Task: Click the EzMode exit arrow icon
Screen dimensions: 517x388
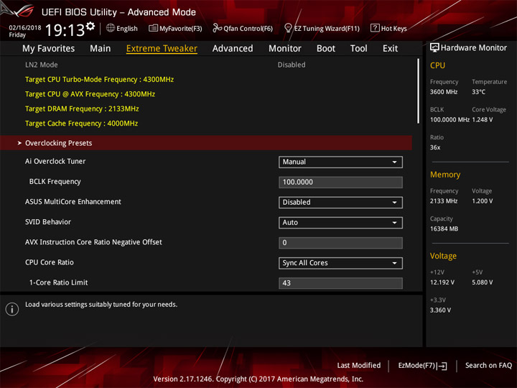Action: [x=443, y=366]
